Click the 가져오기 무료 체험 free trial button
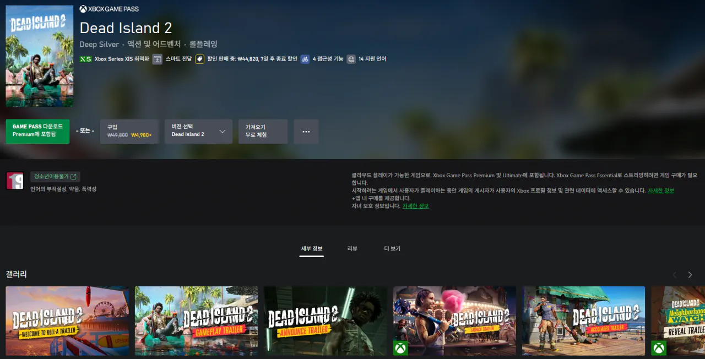This screenshot has width=705, height=359. coord(263,131)
